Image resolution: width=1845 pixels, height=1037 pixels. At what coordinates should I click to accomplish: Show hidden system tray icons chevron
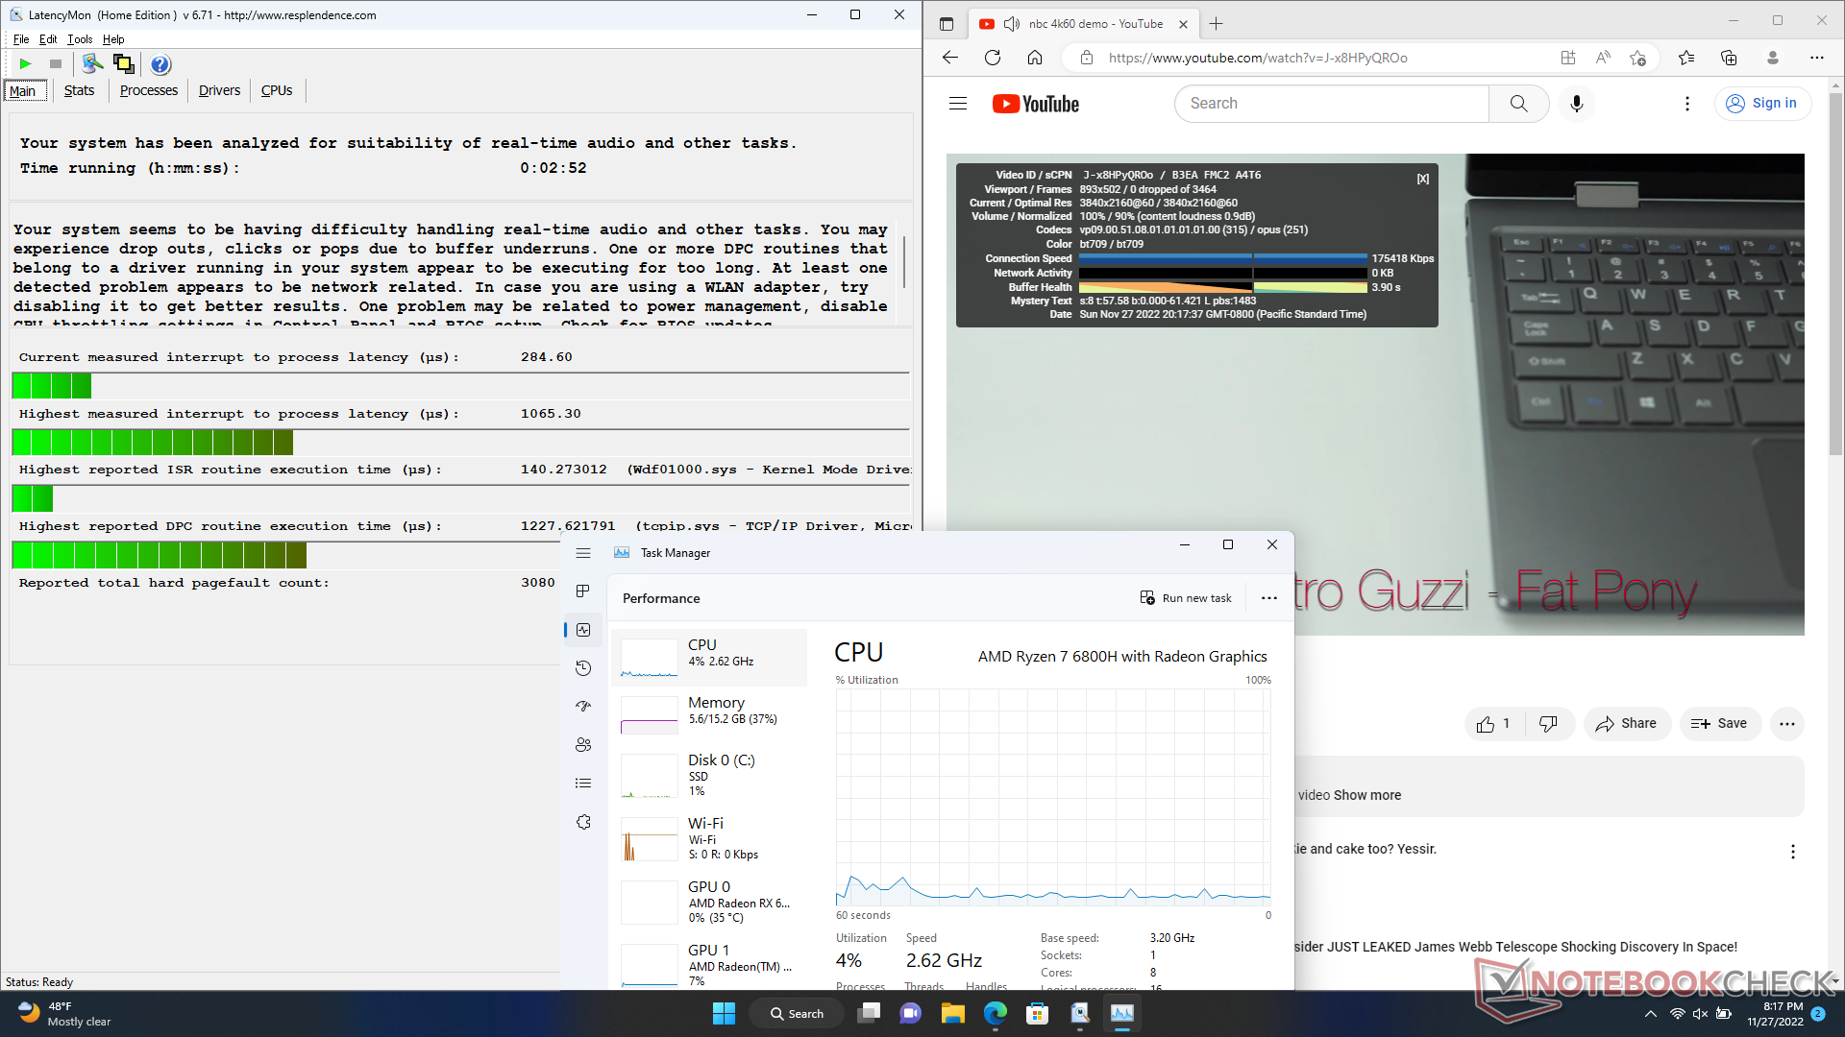pyautogui.click(x=1651, y=1014)
